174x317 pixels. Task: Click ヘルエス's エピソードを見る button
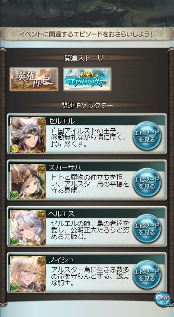147,228
